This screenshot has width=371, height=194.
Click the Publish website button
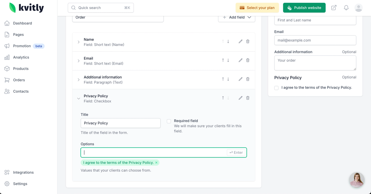(x=304, y=8)
